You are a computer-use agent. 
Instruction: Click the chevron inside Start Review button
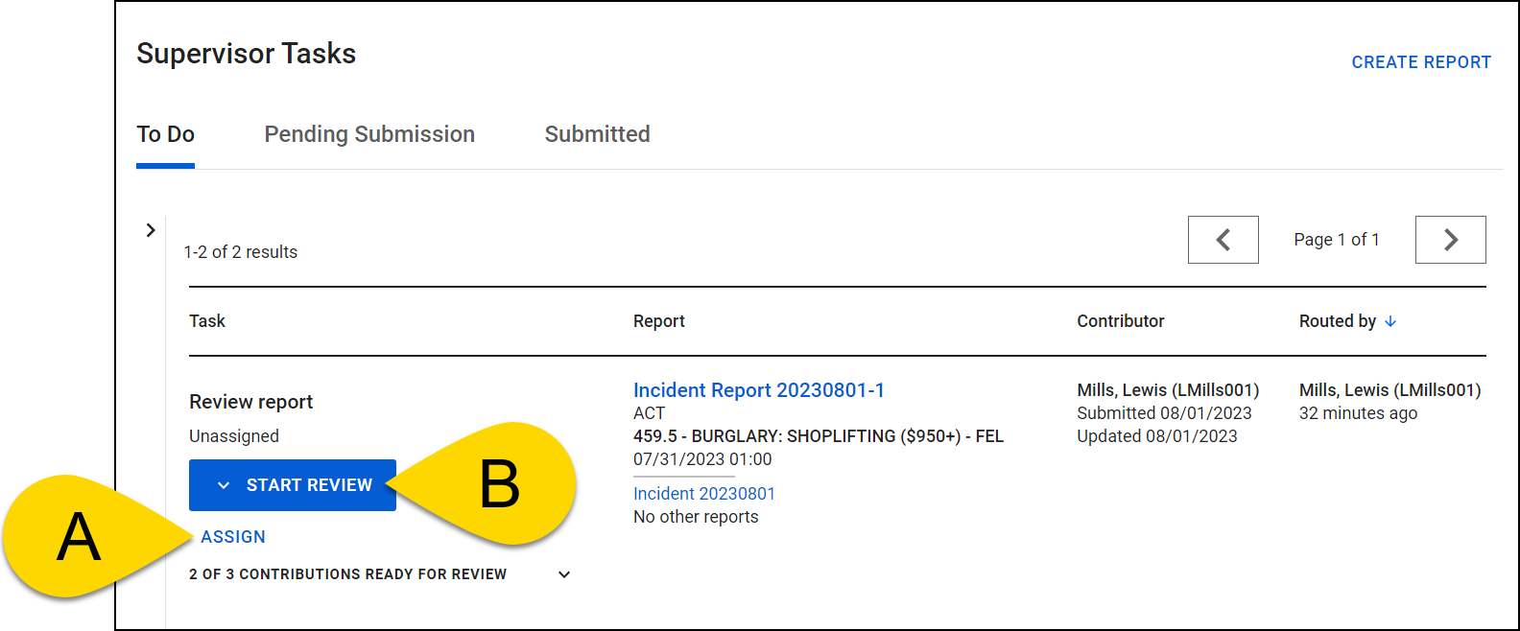pos(224,485)
